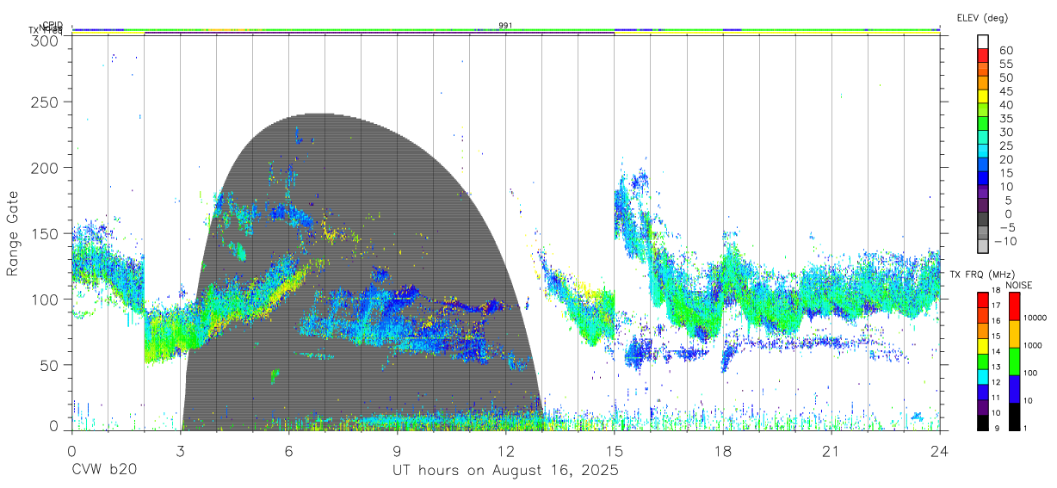Click the dark gray -5 to 0 ELEV swatch

click(x=983, y=220)
